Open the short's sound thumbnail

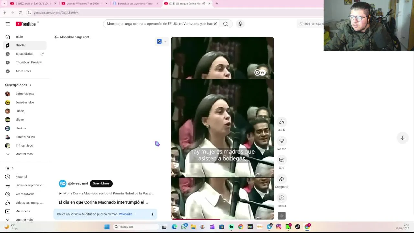(282, 216)
